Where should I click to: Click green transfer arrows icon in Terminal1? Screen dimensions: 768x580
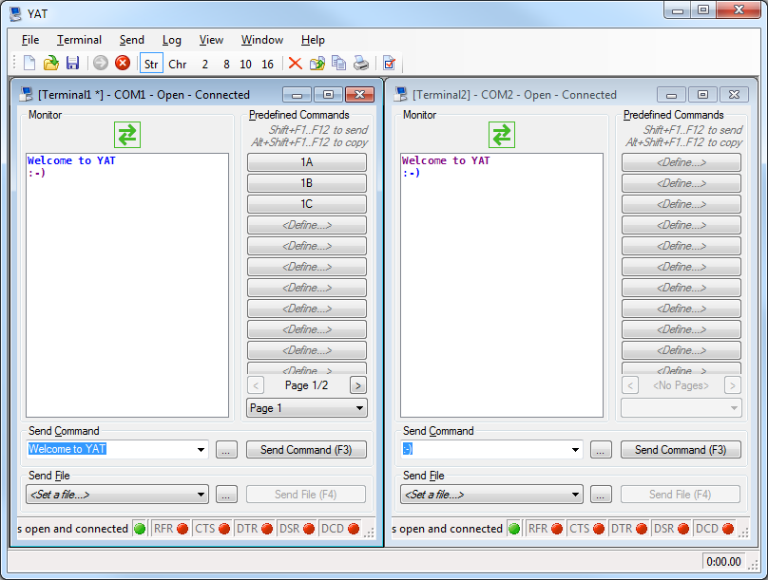[127, 135]
